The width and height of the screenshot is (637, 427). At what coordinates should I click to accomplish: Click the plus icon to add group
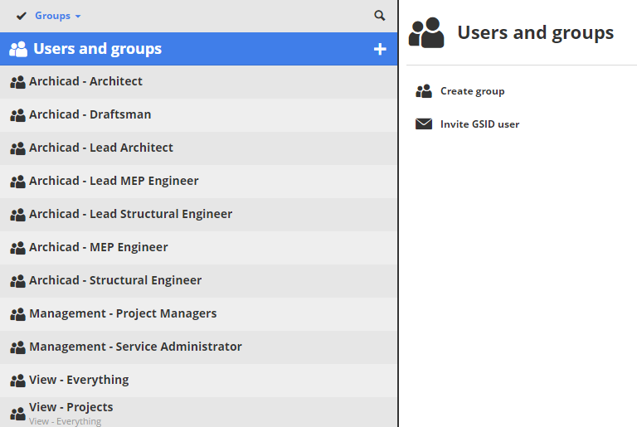380,49
